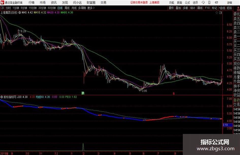
Task: Click the MA20: 4.30 label
Action: pyautogui.click(x=53, y=12)
